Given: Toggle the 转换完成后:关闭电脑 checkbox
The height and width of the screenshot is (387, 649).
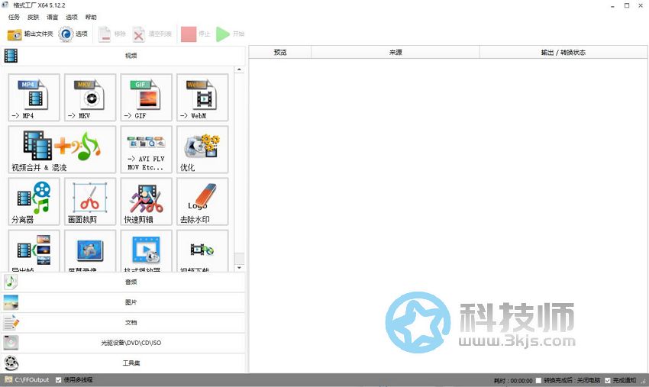Looking at the screenshot, I should [538, 380].
